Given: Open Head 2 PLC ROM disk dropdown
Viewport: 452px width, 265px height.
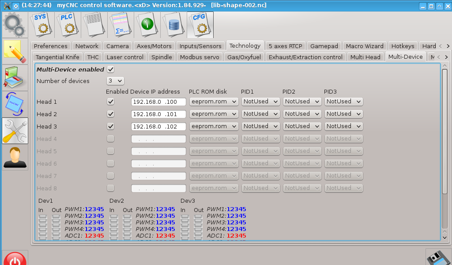Looking at the screenshot, I should point(214,114).
